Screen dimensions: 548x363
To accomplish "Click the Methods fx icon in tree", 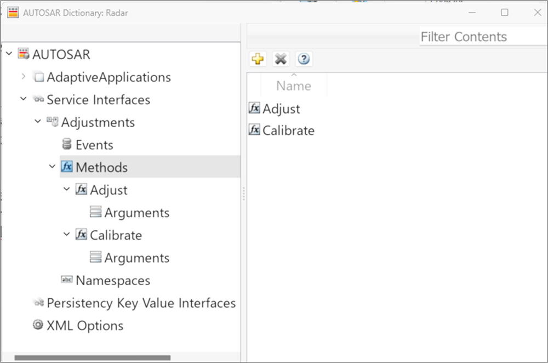I will click(x=67, y=167).
